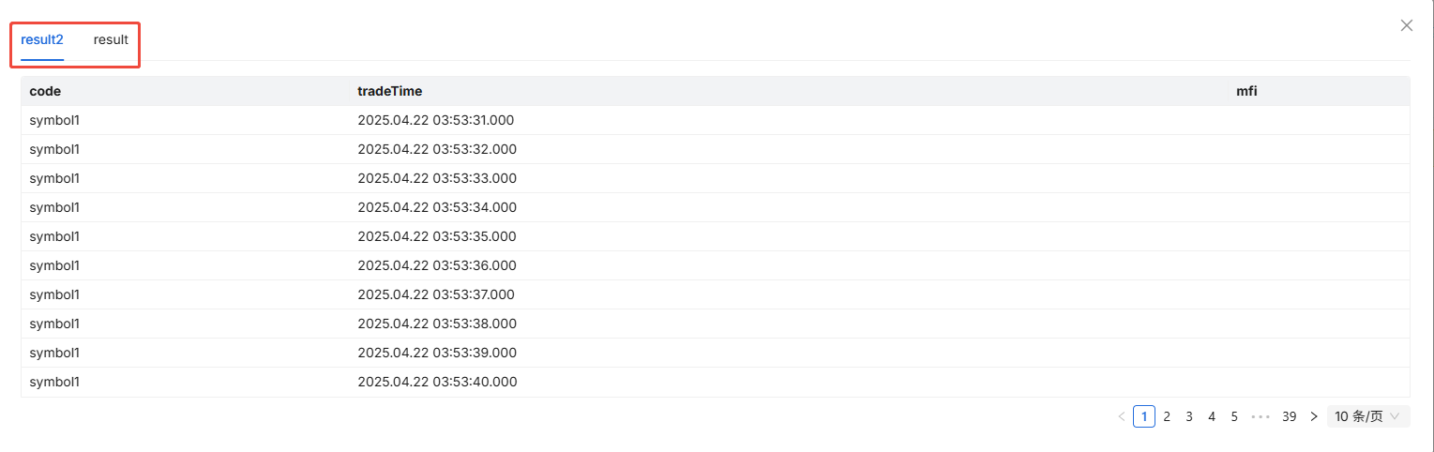Click the tradeTime column header

click(389, 91)
